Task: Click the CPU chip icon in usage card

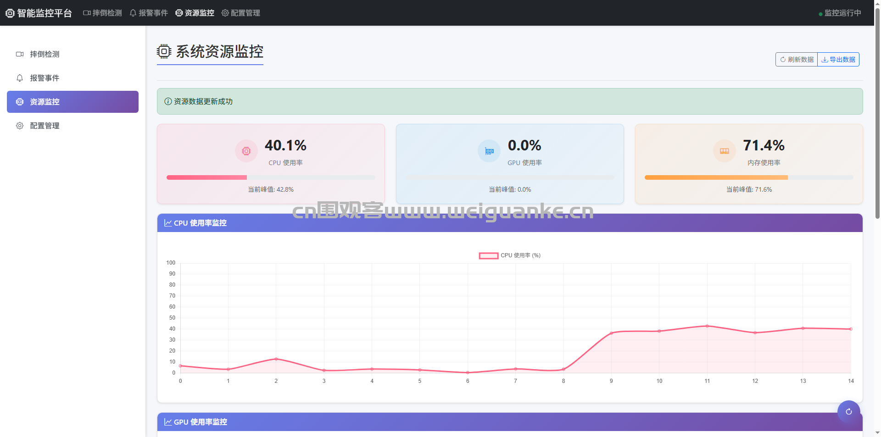Action: pyautogui.click(x=246, y=151)
